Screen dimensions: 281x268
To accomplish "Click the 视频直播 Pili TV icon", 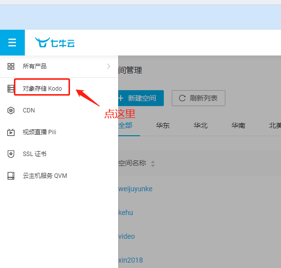I will 11,132.
